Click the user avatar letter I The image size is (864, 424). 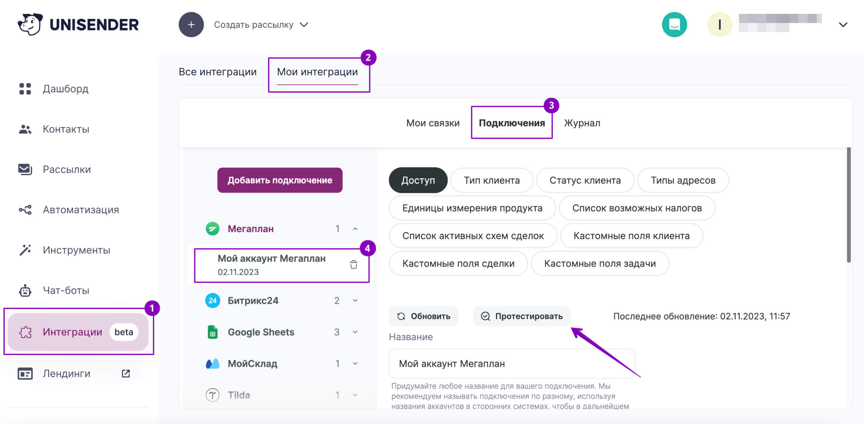coord(720,25)
